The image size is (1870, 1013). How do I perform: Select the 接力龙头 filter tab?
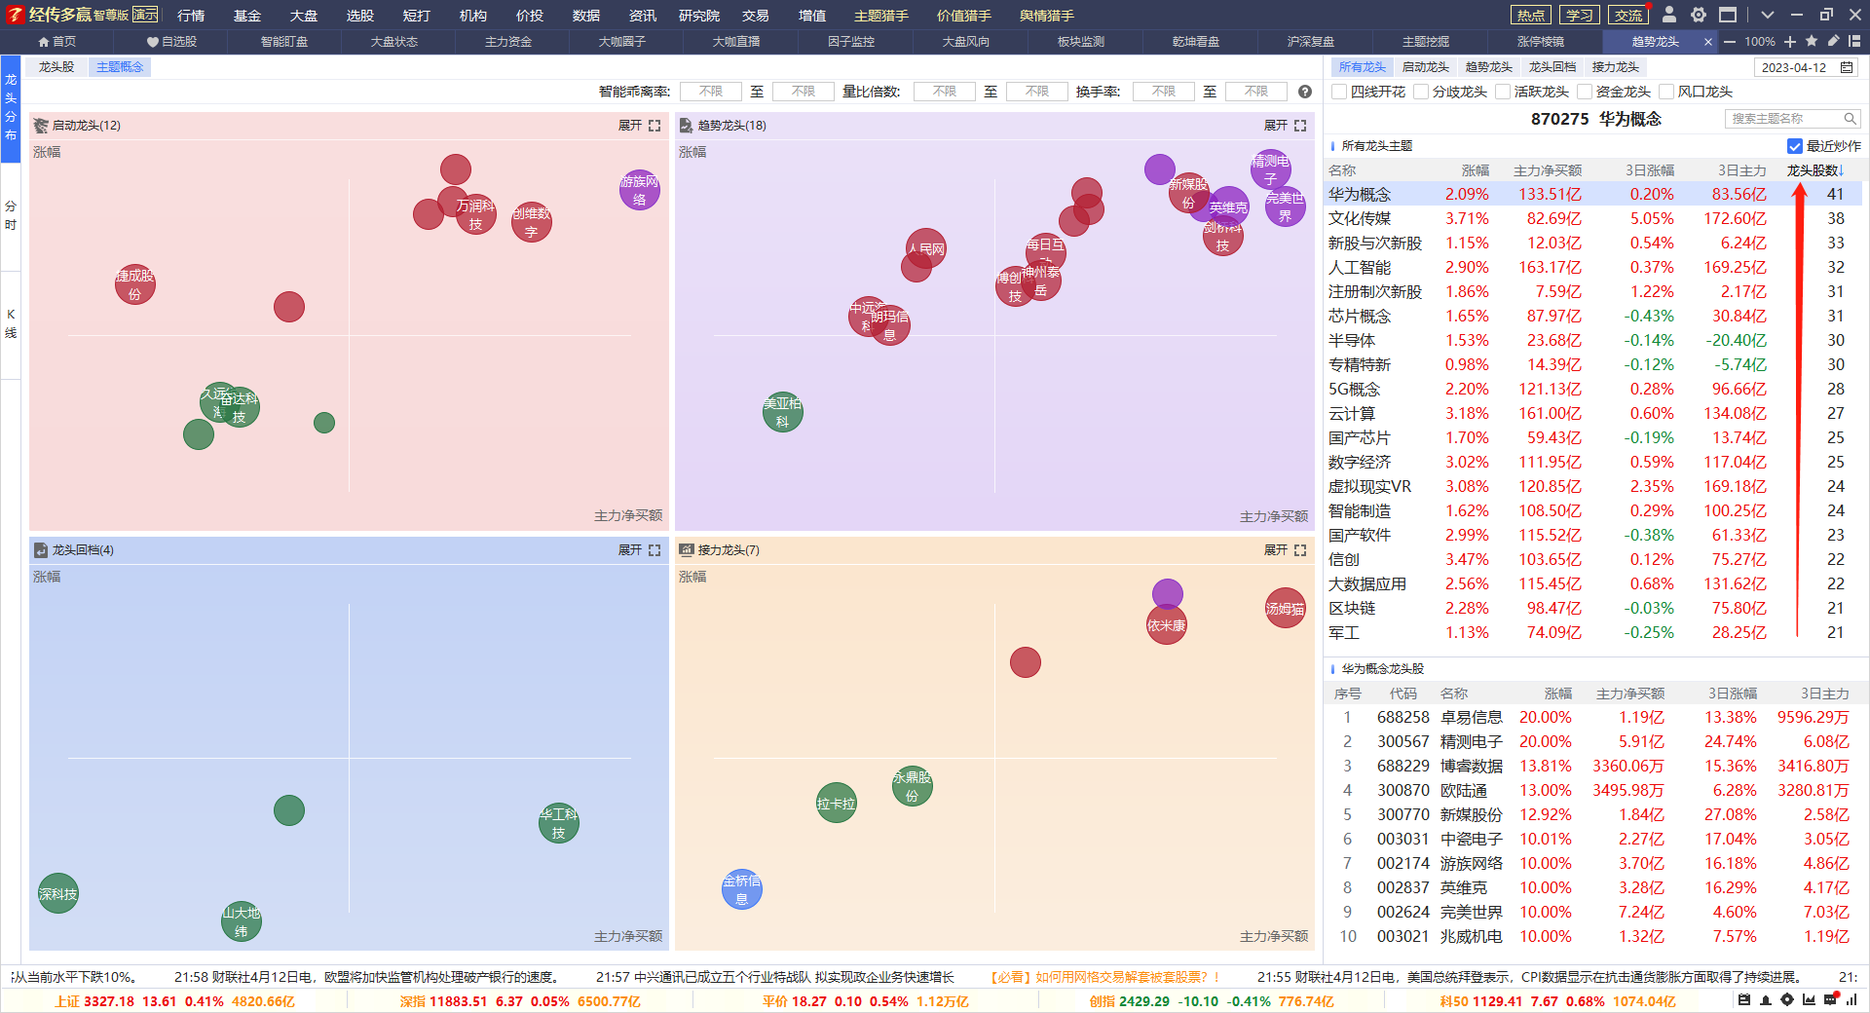(x=1615, y=67)
